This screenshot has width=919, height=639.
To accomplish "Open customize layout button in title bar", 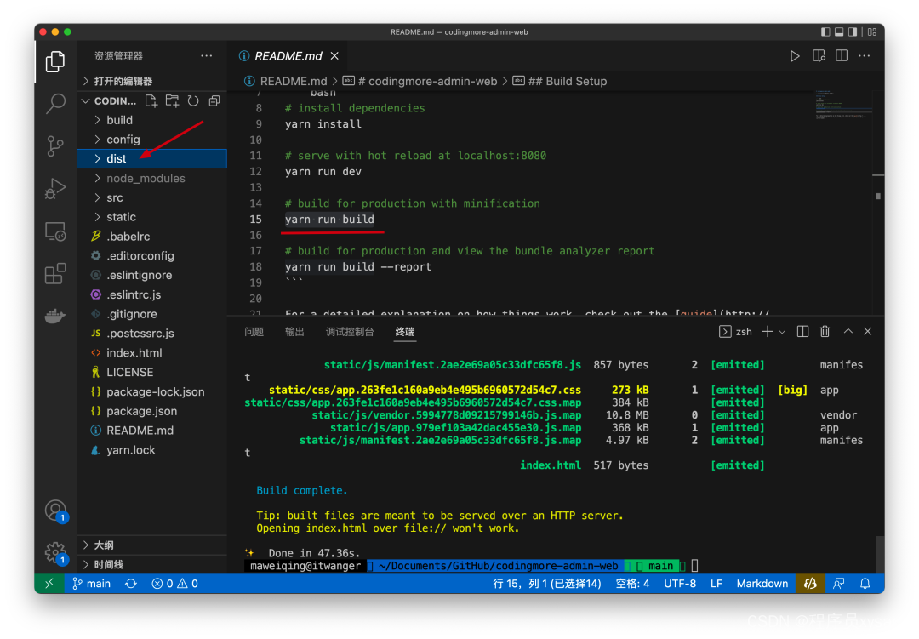I will coord(872,31).
